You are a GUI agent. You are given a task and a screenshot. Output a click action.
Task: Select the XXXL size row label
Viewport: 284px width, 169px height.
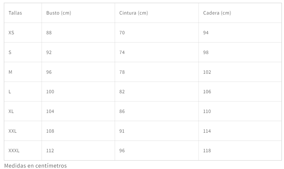tap(14, 150)
